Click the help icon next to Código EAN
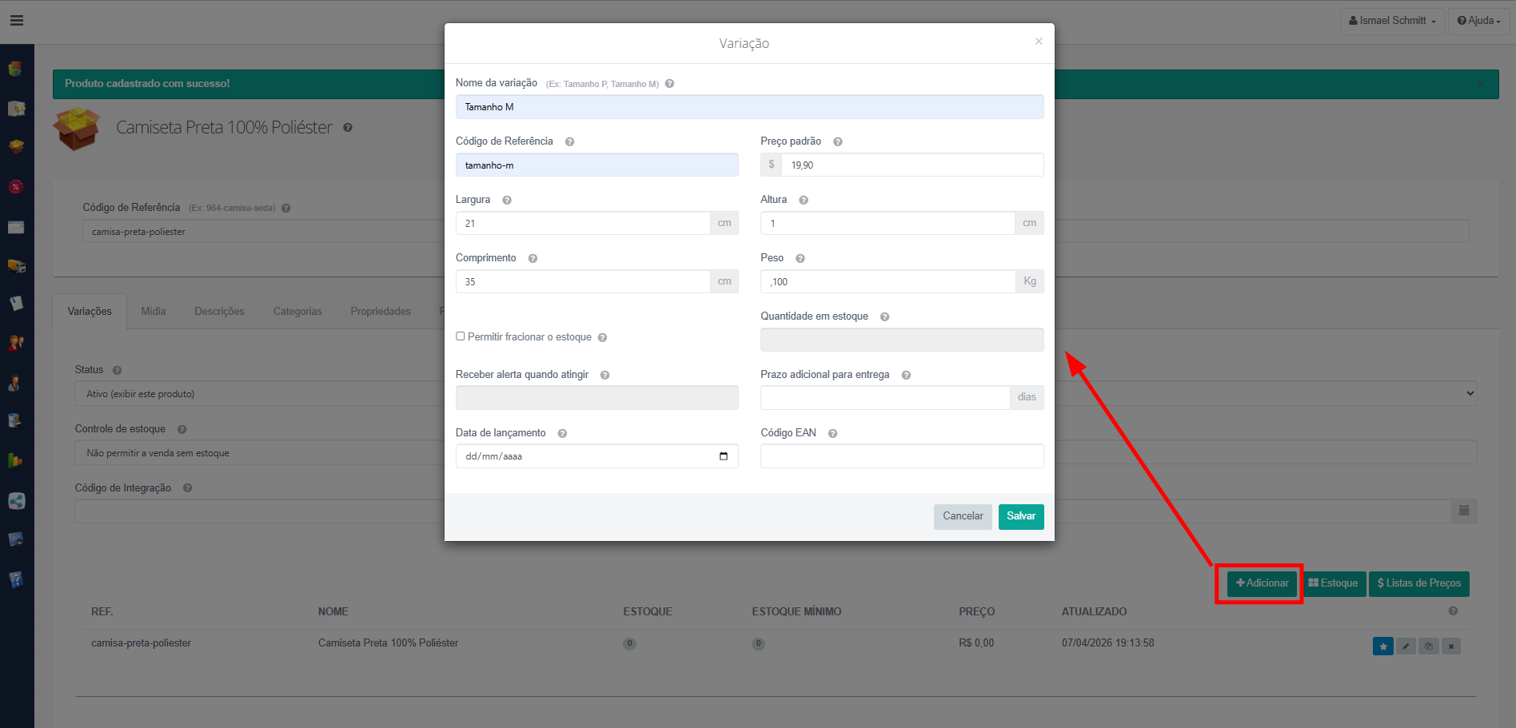 tap(832, 434)
